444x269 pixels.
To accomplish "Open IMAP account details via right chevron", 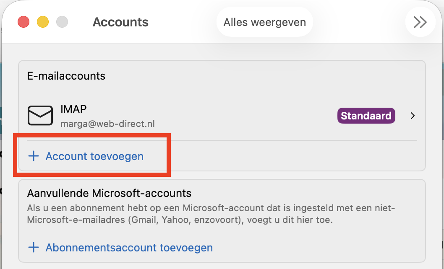I will tap(413, 116).
